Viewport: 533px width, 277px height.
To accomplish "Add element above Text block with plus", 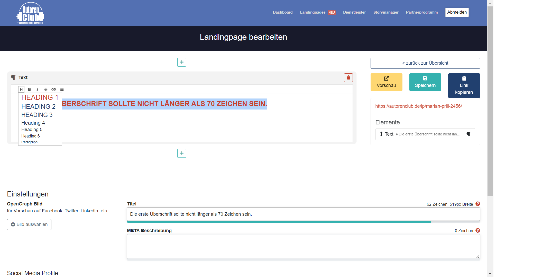I will tap(181, 62).
